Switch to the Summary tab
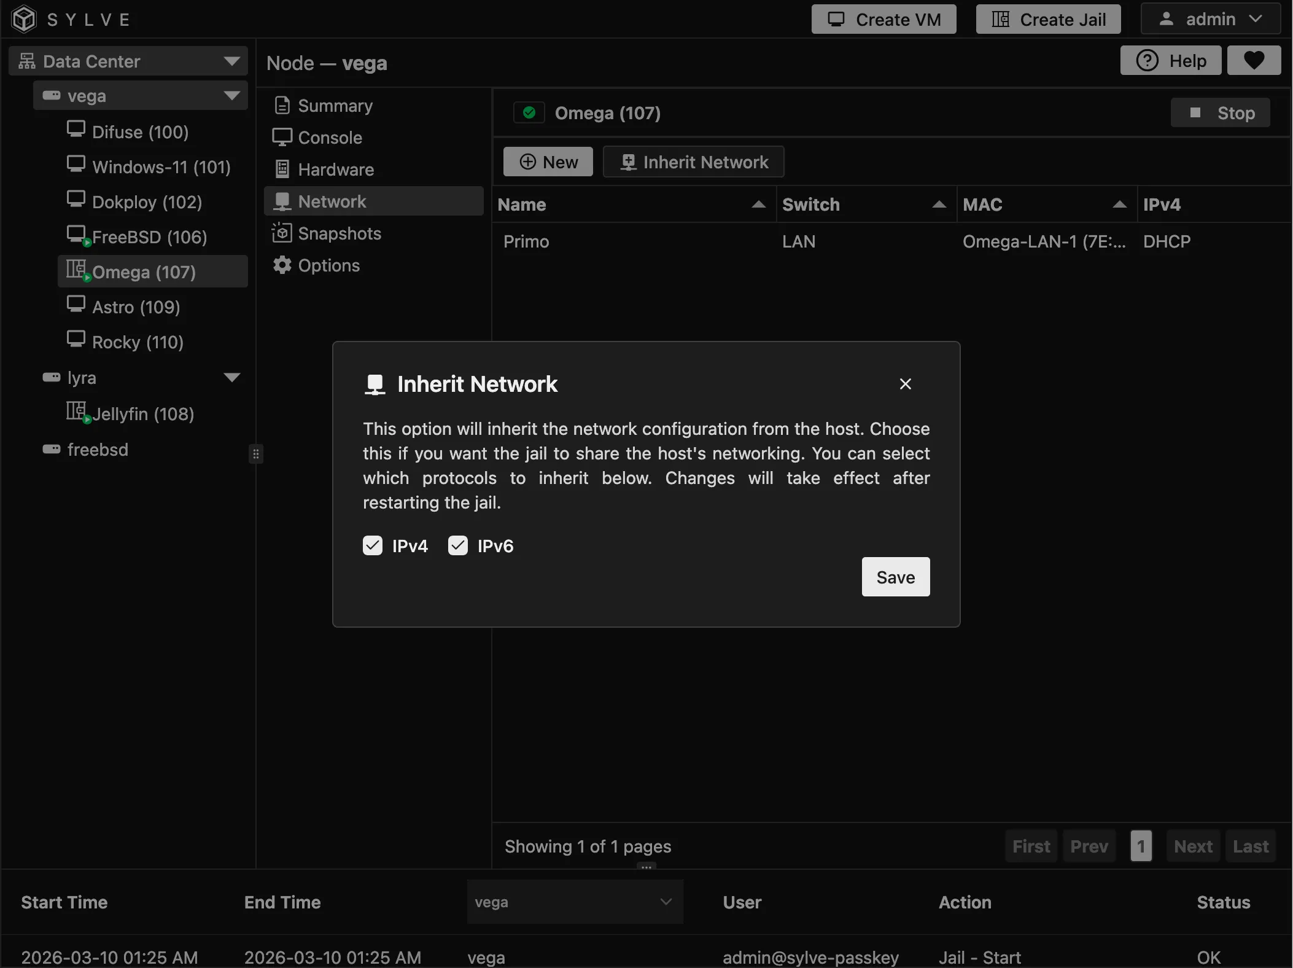The height and width of the screenshot is (968, 1293). [x=335, y=105]
